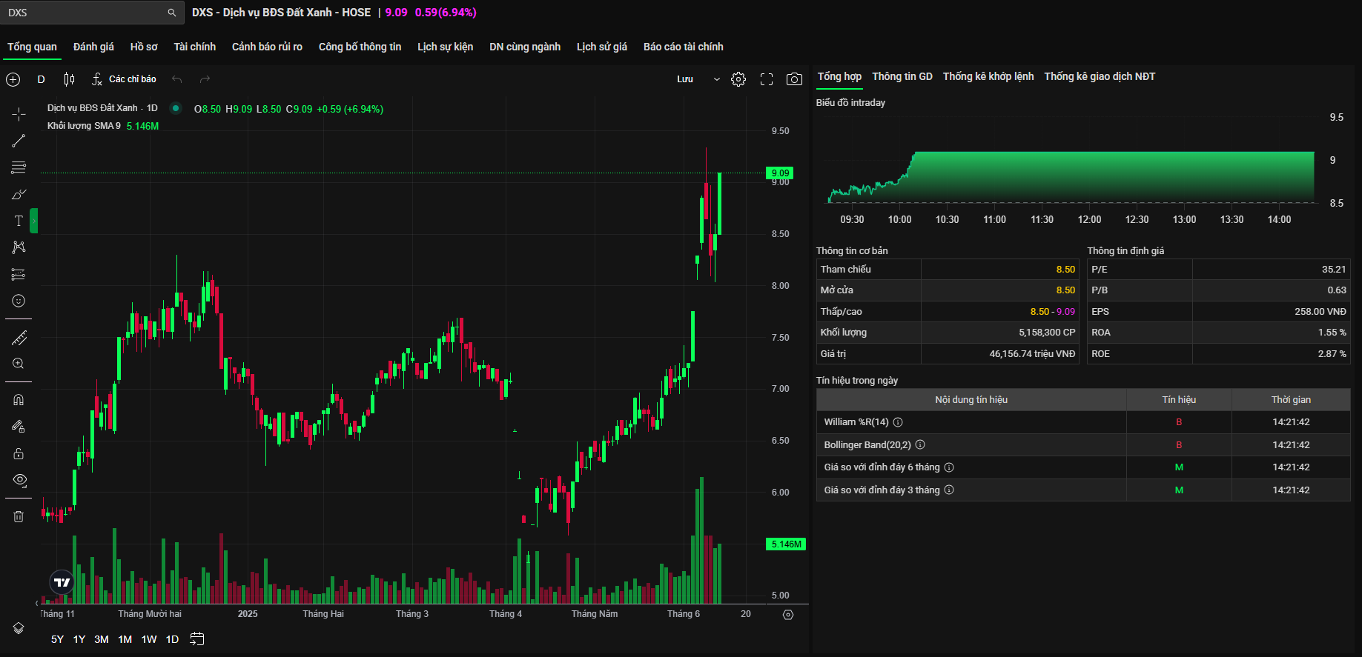Select the trend line drawing tool
This screenshot has width=1362, height=657.
(x=19, y=141)
